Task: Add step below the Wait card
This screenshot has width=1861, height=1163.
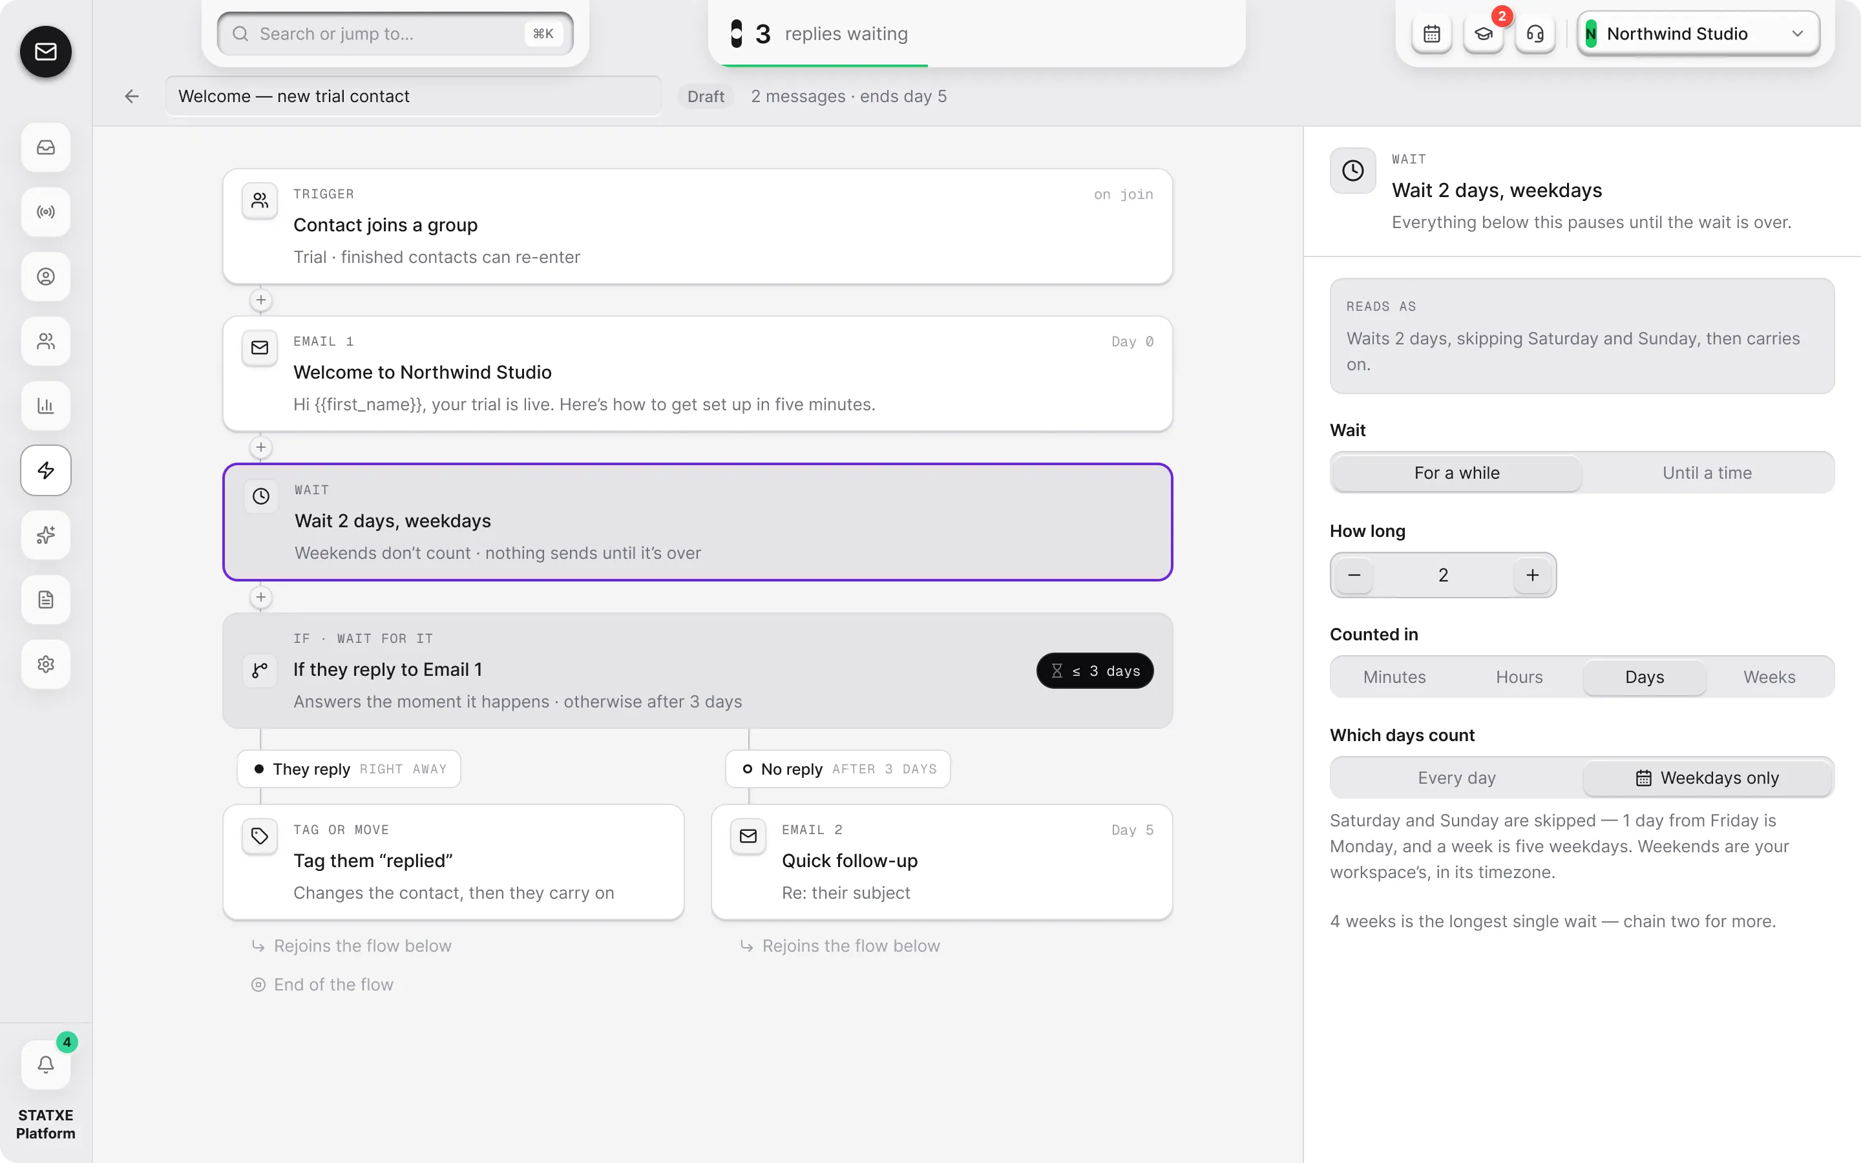Action: click(260, 597)
